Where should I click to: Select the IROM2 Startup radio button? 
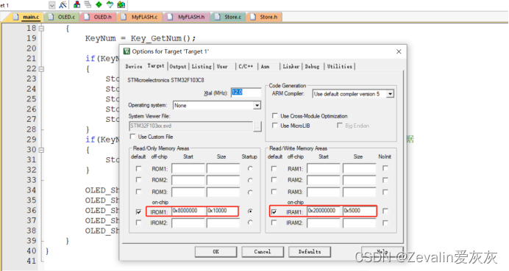(x=250, y=223)
